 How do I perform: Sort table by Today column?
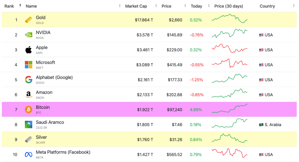[196, 6]
